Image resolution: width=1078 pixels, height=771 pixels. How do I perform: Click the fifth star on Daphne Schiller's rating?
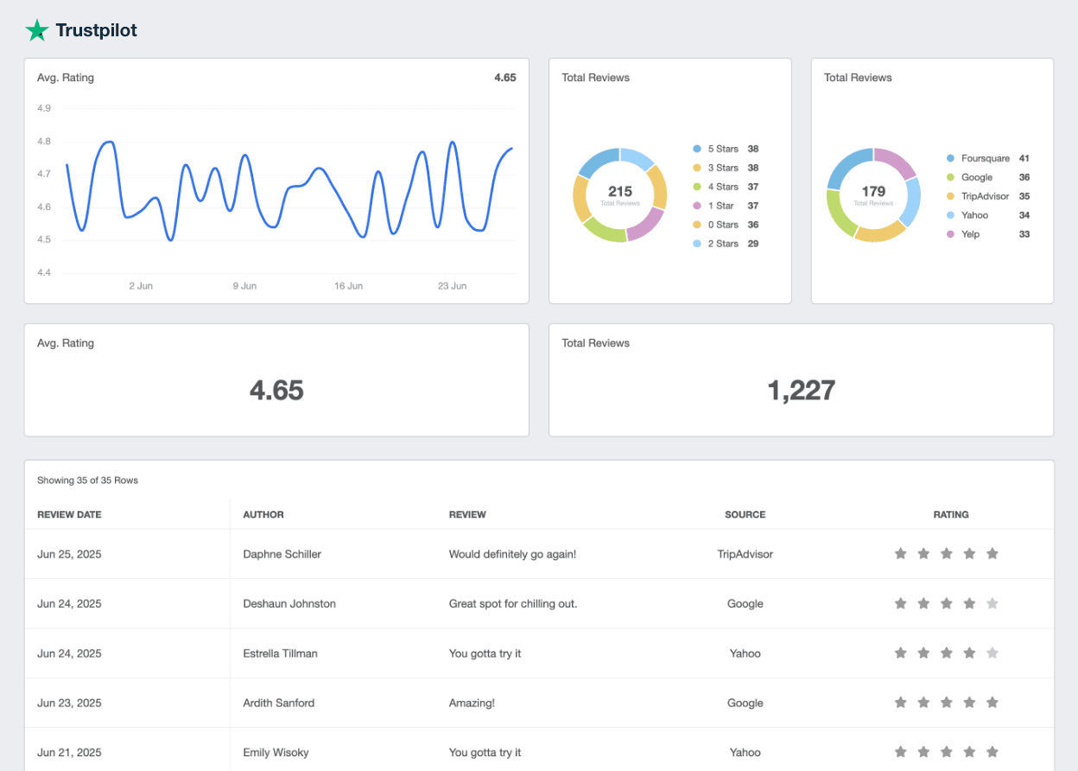[992, 554]
